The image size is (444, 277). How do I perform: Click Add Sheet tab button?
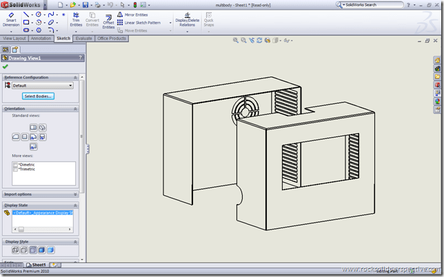tap(54, 265)
